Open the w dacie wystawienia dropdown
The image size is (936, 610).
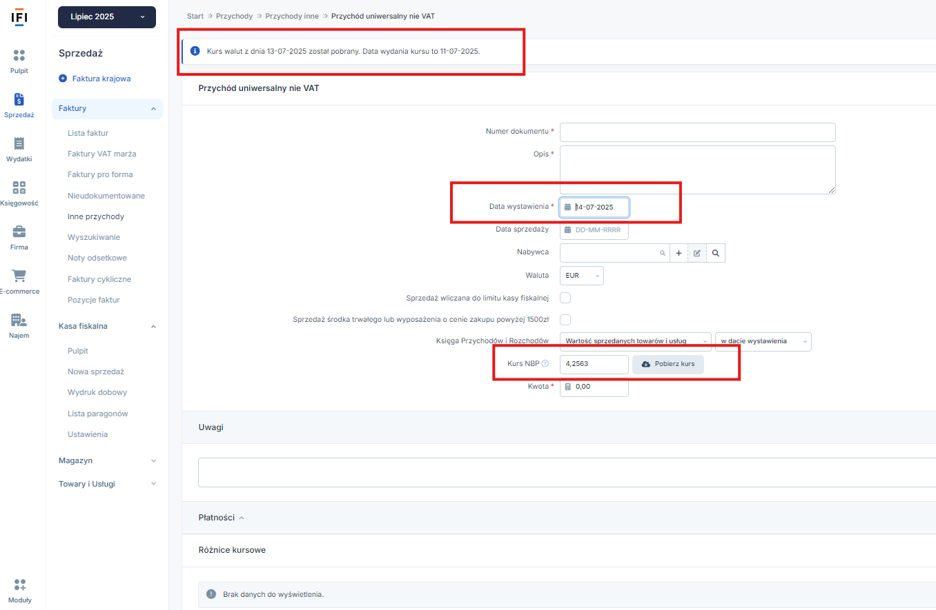tap(763, 341)
